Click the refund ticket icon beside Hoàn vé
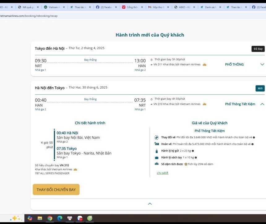The height and width of the screenshot is (224, 266). click(x=157, y=144)
